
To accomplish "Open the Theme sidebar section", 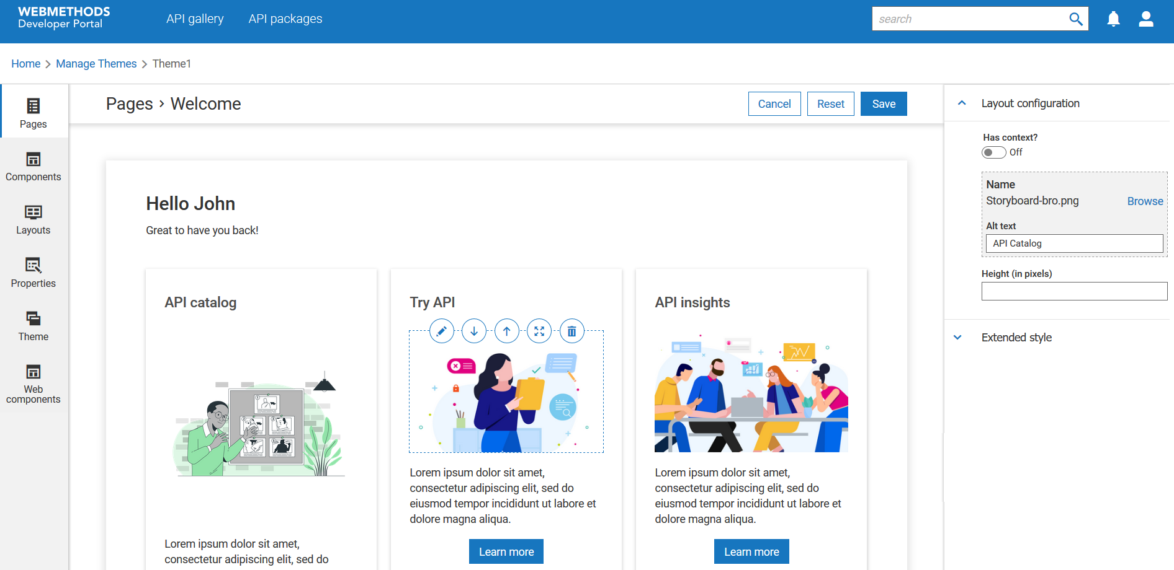I will click(x=34, y=326).
